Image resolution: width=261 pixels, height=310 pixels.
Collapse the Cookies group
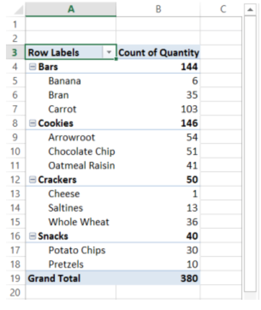click(33, 123)
